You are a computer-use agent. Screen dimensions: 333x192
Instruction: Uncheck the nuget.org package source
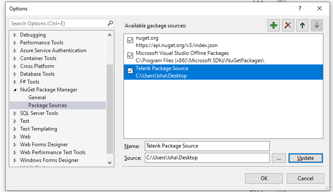130,40
